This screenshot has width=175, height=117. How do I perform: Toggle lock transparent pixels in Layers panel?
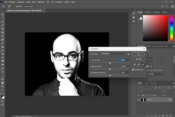coord(143,95)
